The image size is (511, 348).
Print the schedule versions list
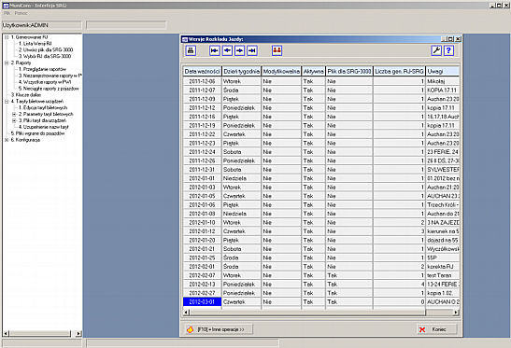pos(191,50)
